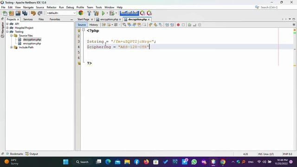Click the $string variable text on line 3

point(95,41)
